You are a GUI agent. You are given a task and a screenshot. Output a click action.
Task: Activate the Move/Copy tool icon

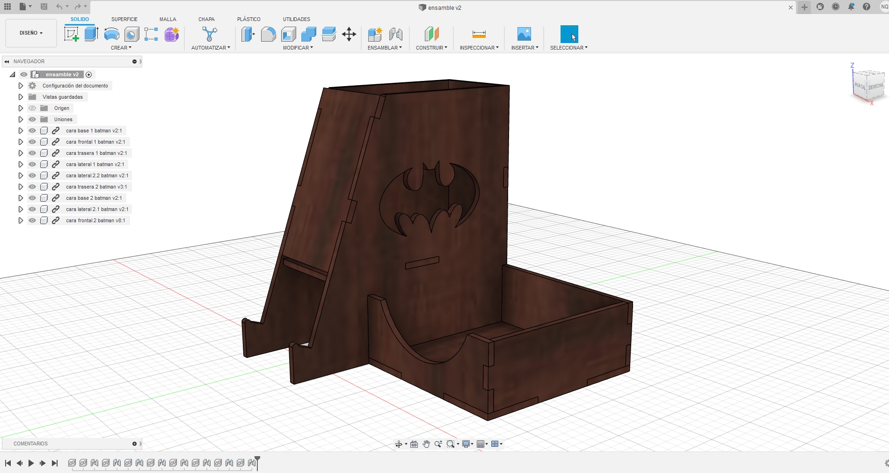click(x=349, y=34)
